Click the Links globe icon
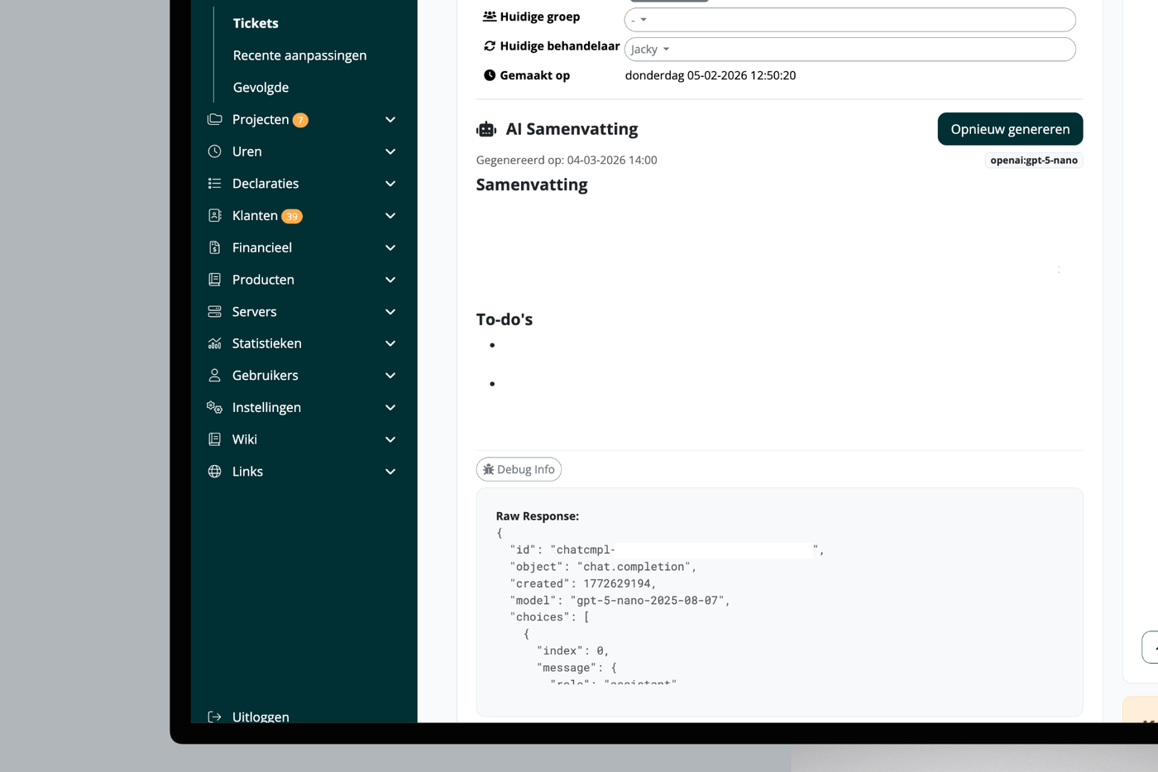Viewport: 1158px width, 772px height. point(214,472)
